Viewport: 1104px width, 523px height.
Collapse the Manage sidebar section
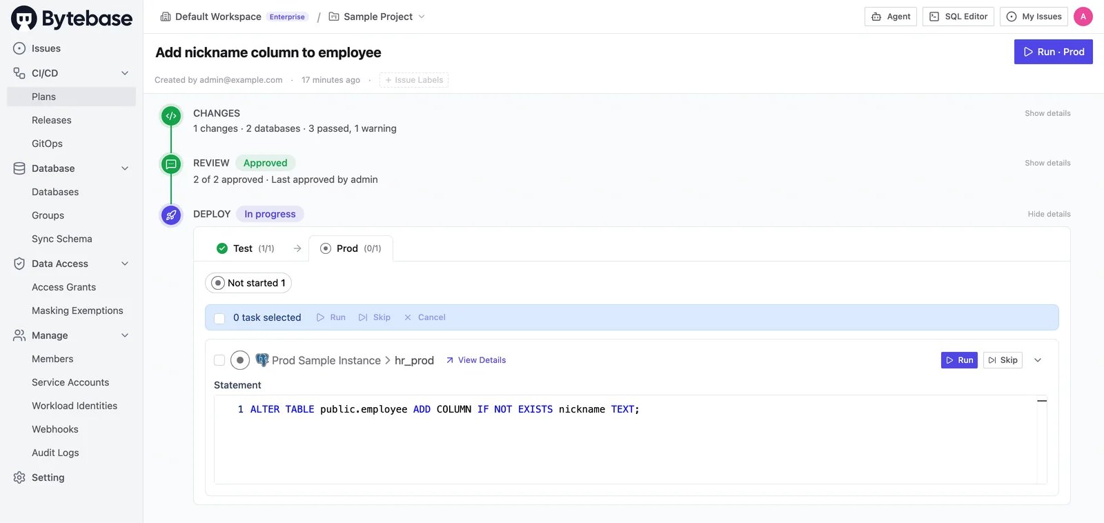[125, 335]
